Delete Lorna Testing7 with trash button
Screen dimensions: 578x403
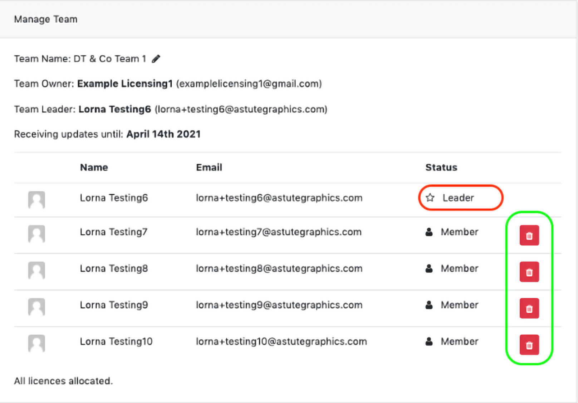(x=529, y=235)
